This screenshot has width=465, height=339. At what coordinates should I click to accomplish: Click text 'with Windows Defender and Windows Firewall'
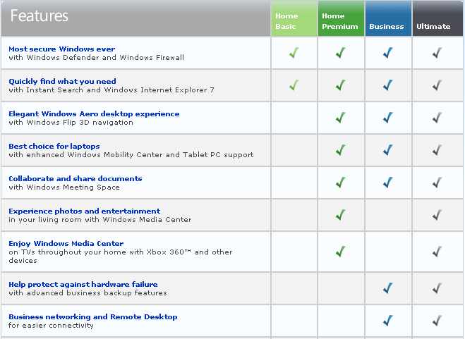pyautogui.click(x=97, y=58)
